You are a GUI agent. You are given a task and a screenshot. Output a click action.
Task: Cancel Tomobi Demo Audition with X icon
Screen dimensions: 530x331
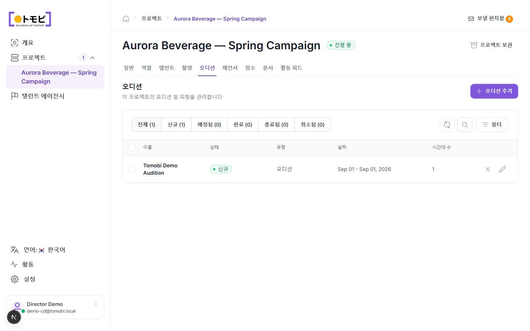(488, 169)
